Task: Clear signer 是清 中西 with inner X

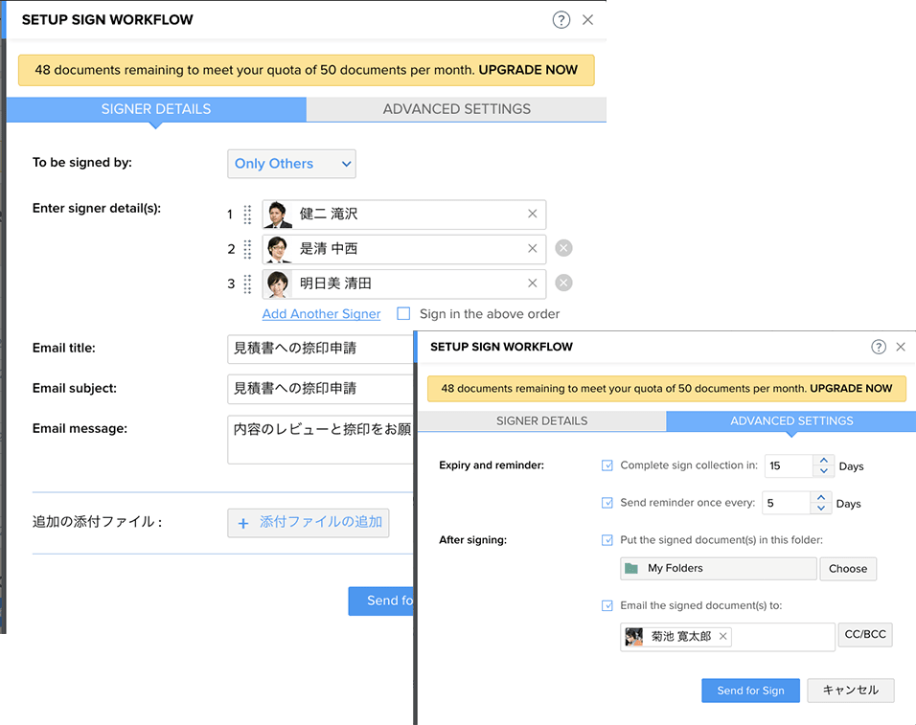Action: click(x=532, y=249)
